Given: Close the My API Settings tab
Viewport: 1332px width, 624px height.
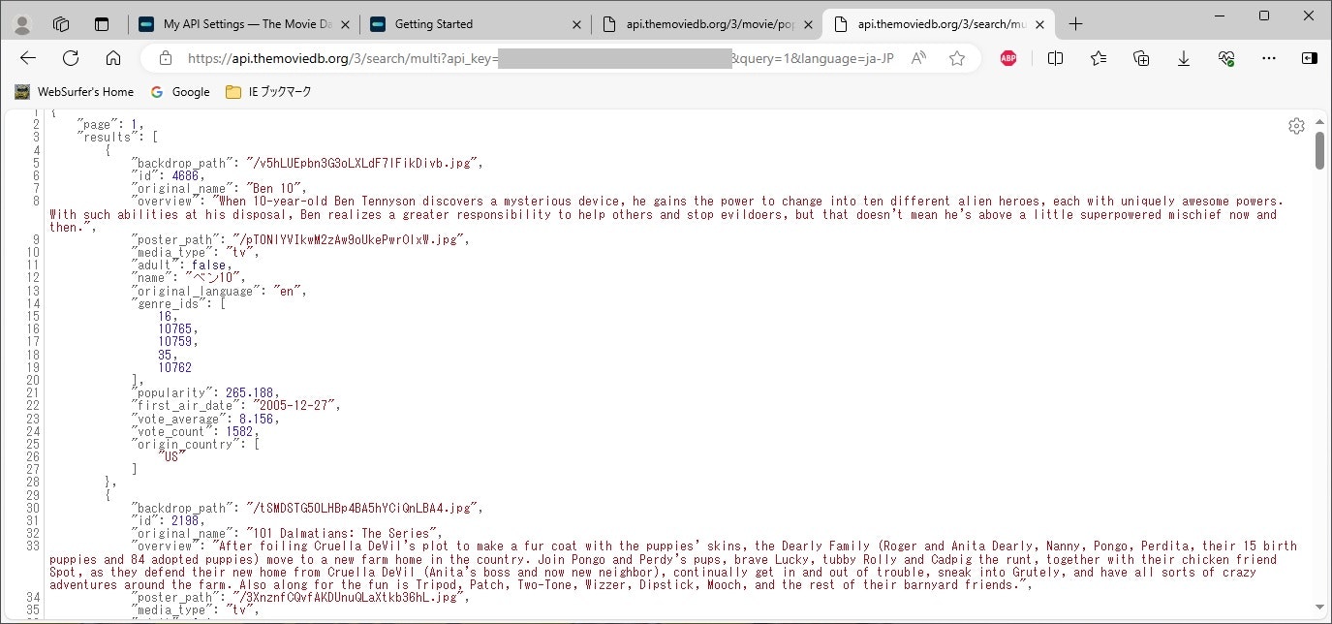Looking at the screenshot, I should pyautogui.click(x=346, y=24).
